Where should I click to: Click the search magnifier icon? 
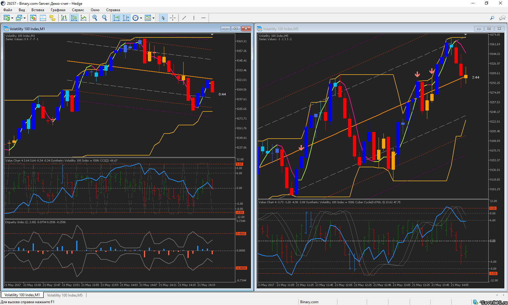(492, 18)
